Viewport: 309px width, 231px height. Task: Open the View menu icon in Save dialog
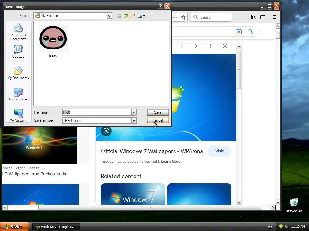coord(141,16)
